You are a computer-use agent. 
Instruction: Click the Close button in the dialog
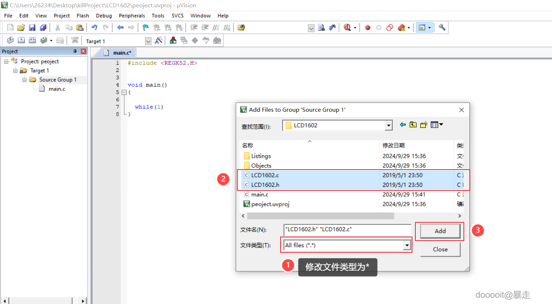click(440, 249)
